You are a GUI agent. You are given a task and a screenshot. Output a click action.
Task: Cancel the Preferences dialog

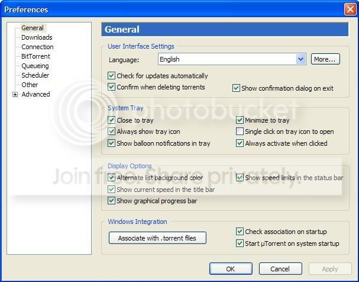coord(280,269)
